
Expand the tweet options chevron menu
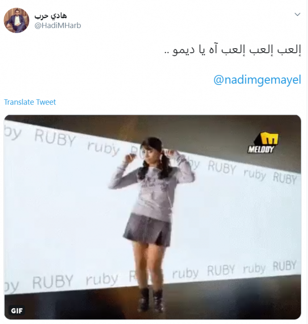pos(297,14)
